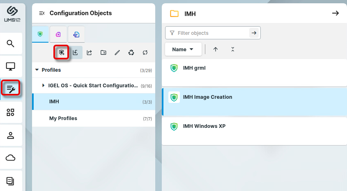347x191 pixels.
Task: Select My Profiles folder in tree
Action: [63, 118]
